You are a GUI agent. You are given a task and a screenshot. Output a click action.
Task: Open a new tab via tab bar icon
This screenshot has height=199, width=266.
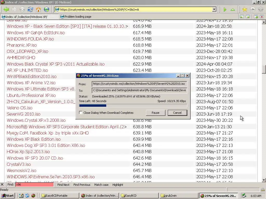(256, 17)
